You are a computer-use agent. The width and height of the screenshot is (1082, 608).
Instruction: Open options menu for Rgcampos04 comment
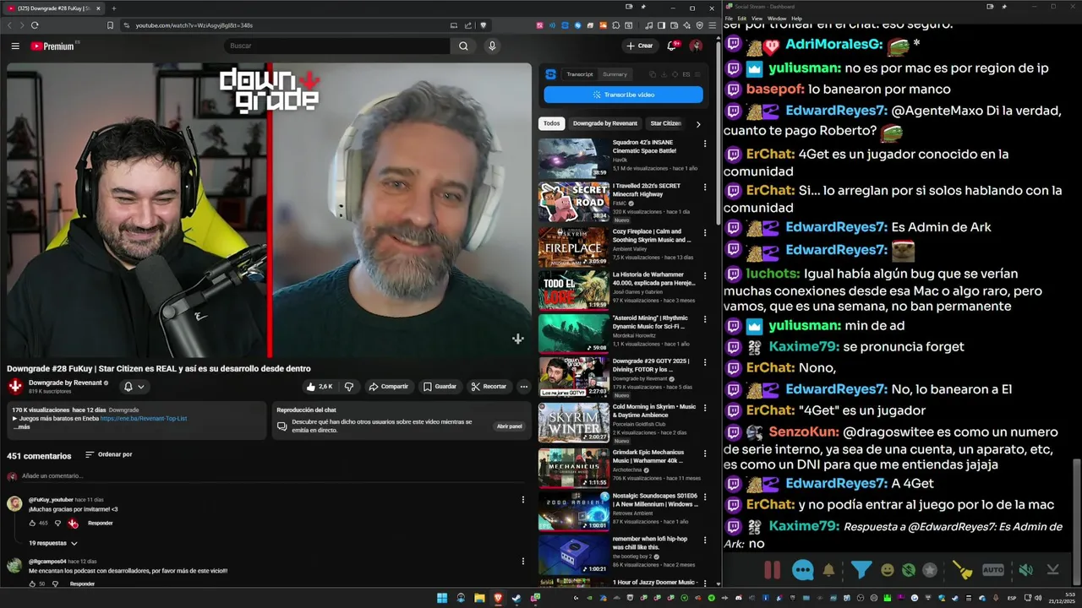(x=522, y=561)
